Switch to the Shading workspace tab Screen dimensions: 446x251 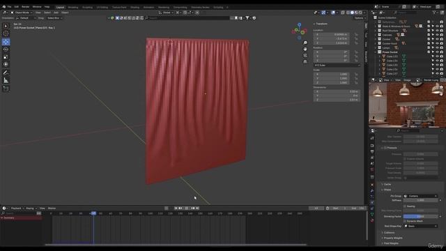point(134,8)
